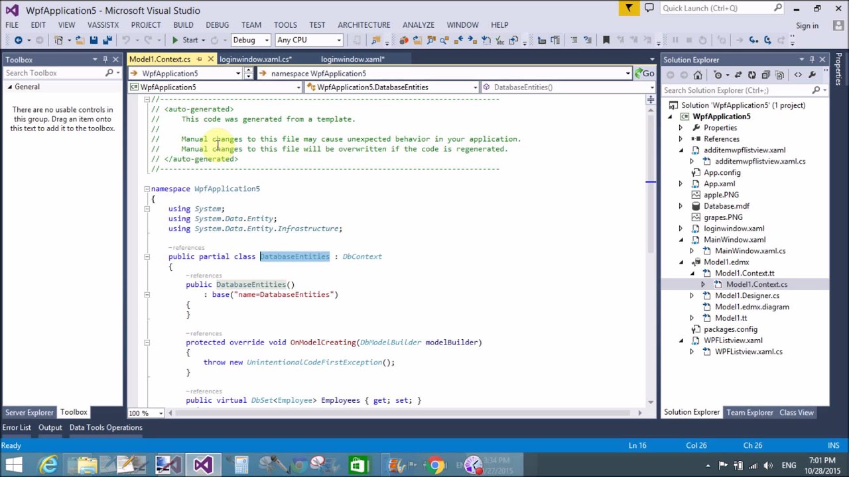Switch to the loginwindow.xaml* tab

[353, 60]
